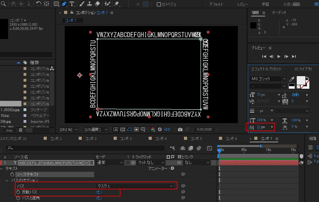
Task: Select the Zoom tool in the toolbar
Action: click(x=3, y=4)
